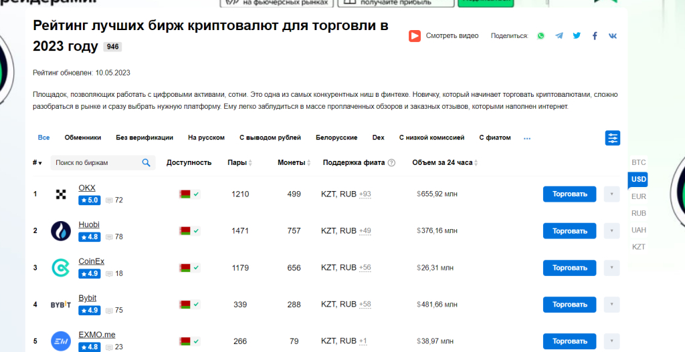Click the Huobi 4.8 star rating badge
The height and width of the screenshot is (352, 685).
point(90,237)
